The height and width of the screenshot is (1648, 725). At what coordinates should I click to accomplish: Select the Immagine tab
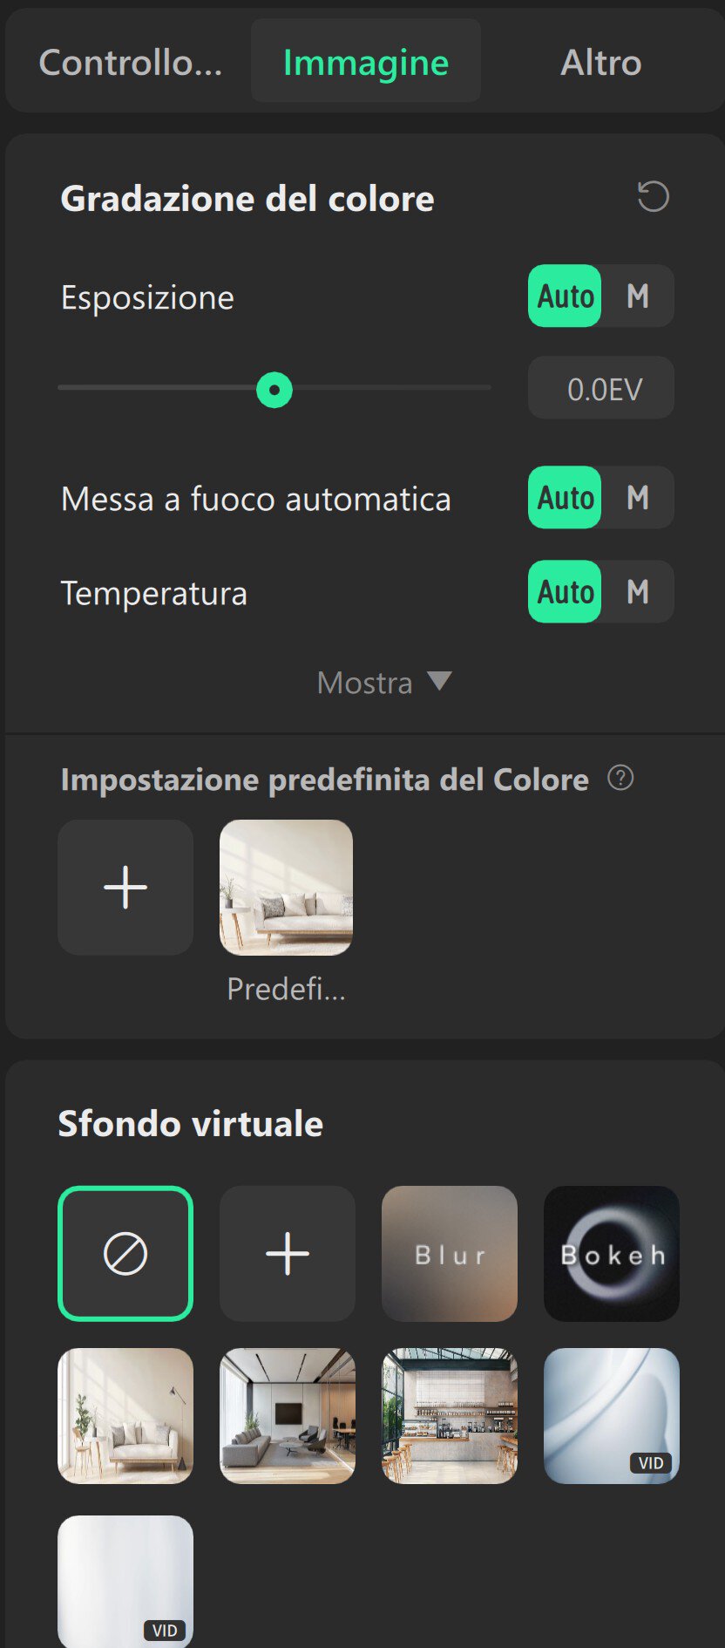click(366, 63)
